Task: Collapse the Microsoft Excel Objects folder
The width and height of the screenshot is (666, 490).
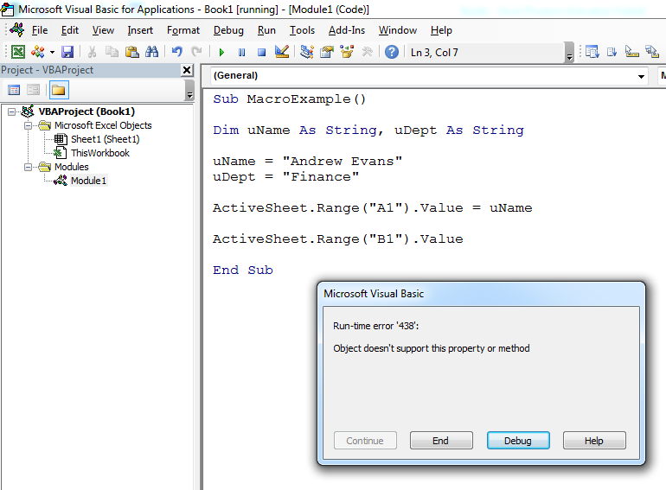Action: coord(28,125)
